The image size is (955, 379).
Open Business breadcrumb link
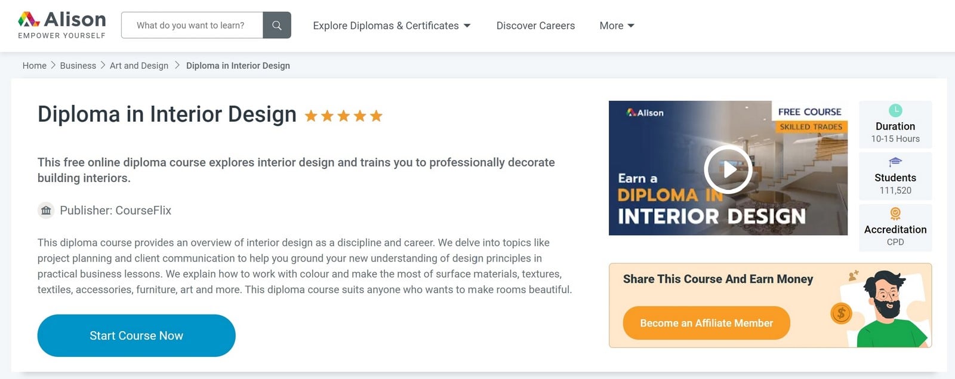coord(78,66)
